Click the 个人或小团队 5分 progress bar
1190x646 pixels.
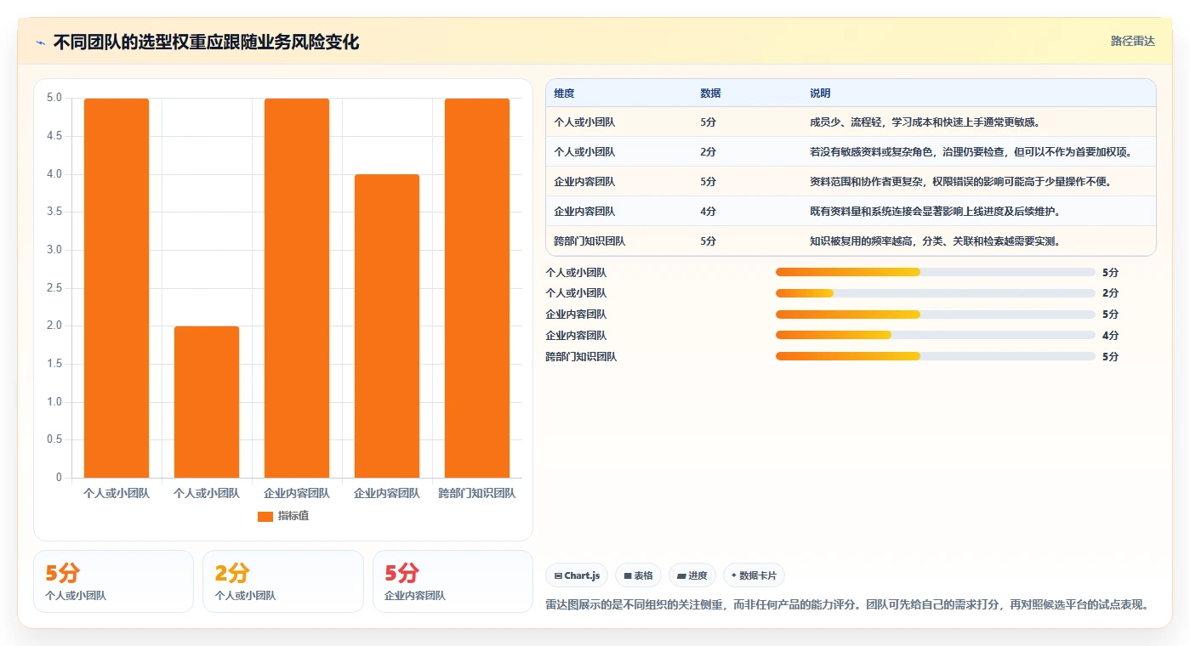[935, 272]
